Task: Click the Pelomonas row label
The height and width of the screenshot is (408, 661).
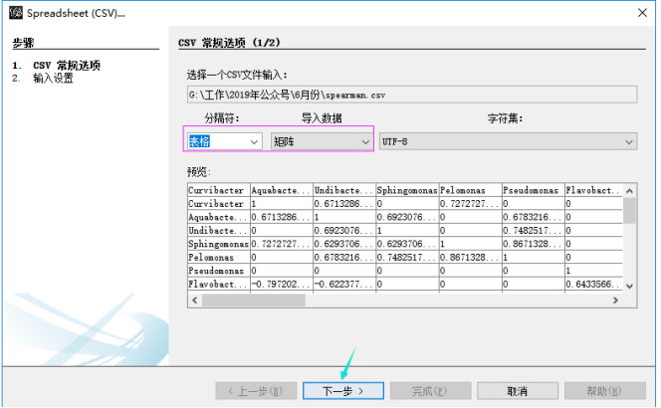Action: click(219, 257)
